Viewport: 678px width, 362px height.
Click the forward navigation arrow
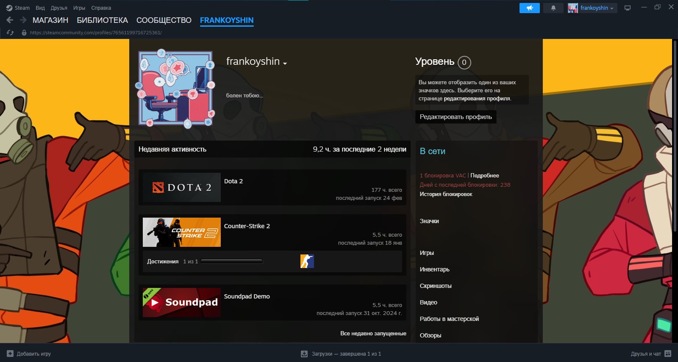pos(23,20)
